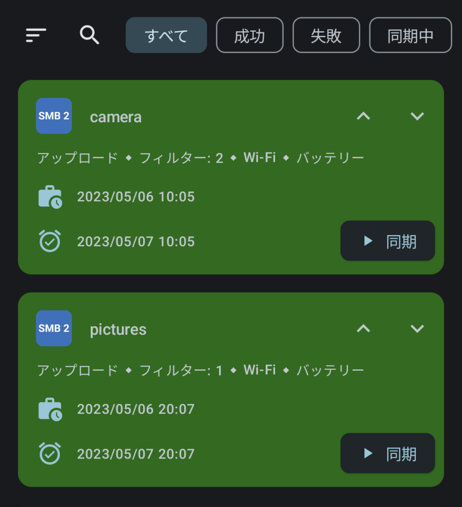Viewport: 462px width, 507px height.
Task: Click the SMB 2 icon for pictures
Action: pos(54,328)
